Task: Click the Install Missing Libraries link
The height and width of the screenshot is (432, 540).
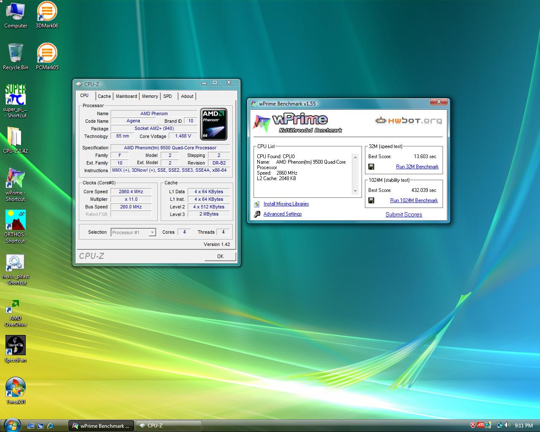Action: [x=286, y=204]
